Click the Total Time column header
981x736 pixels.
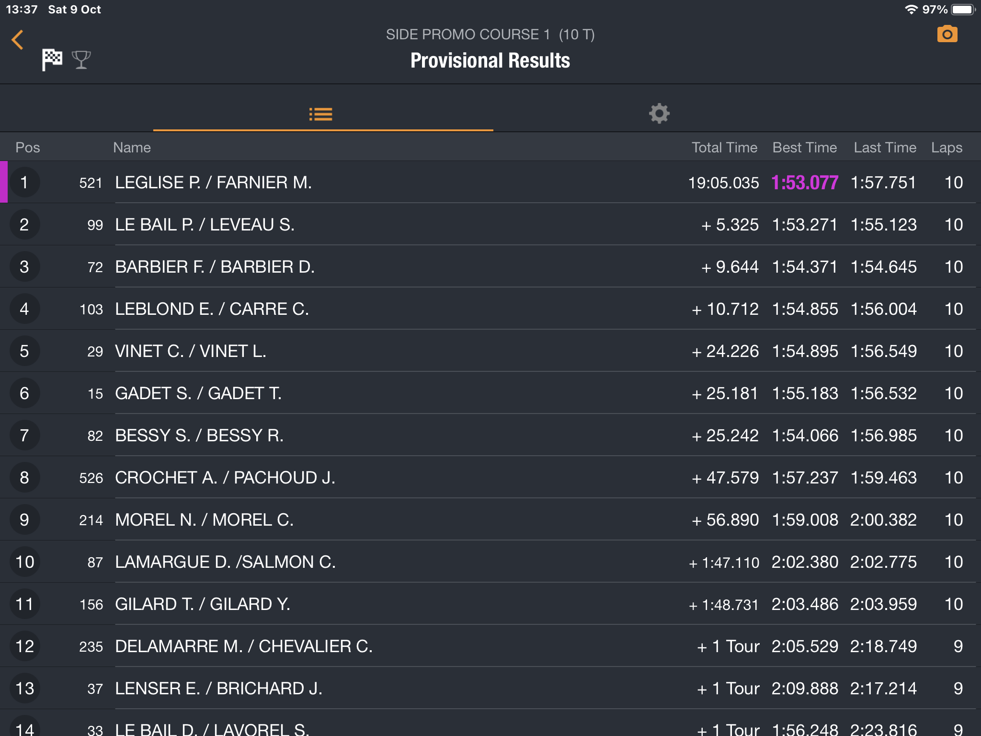724,148
